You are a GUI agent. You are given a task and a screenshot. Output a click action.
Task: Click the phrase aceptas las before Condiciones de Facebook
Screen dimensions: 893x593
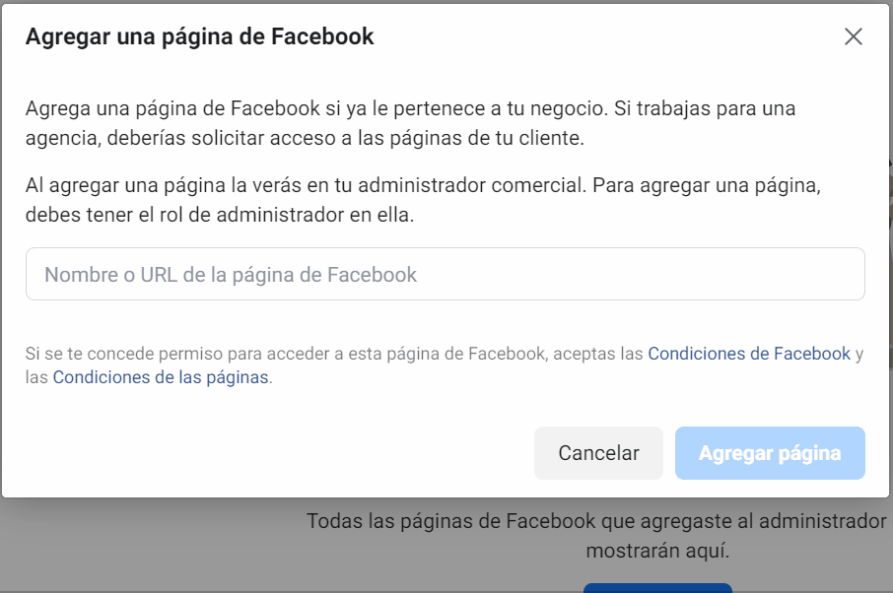pos(598,354)
